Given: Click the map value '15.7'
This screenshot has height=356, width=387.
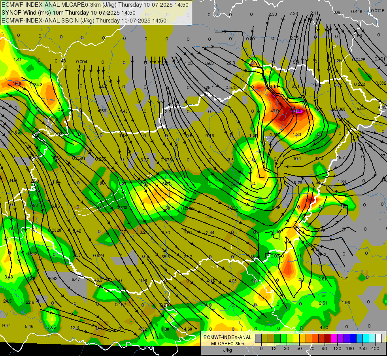Looking at the screenshot, I should 341,157.
